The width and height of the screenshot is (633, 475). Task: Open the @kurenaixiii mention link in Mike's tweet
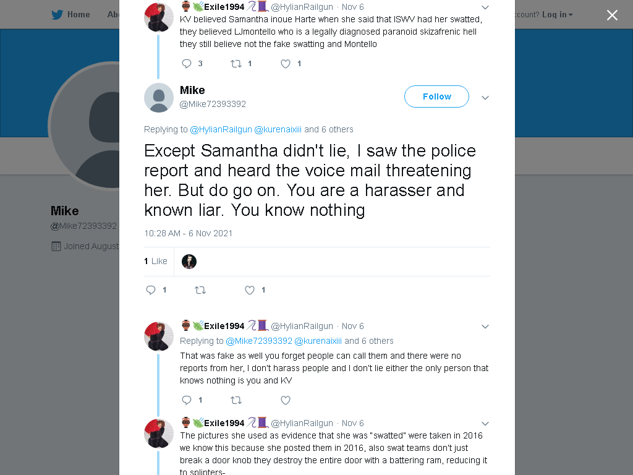pos(278,129)
